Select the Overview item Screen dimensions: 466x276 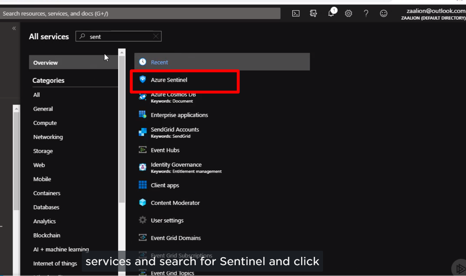pos(73,63)
